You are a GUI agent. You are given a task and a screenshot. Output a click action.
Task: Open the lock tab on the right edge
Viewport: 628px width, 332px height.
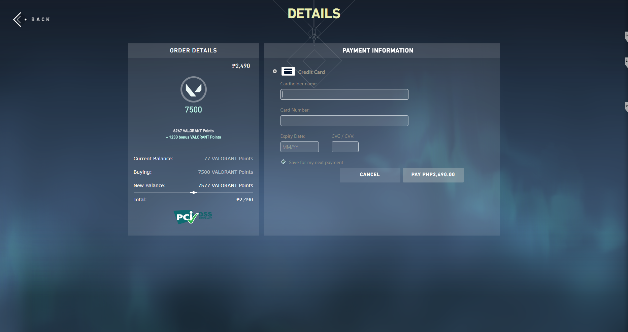tap(626, 35)
